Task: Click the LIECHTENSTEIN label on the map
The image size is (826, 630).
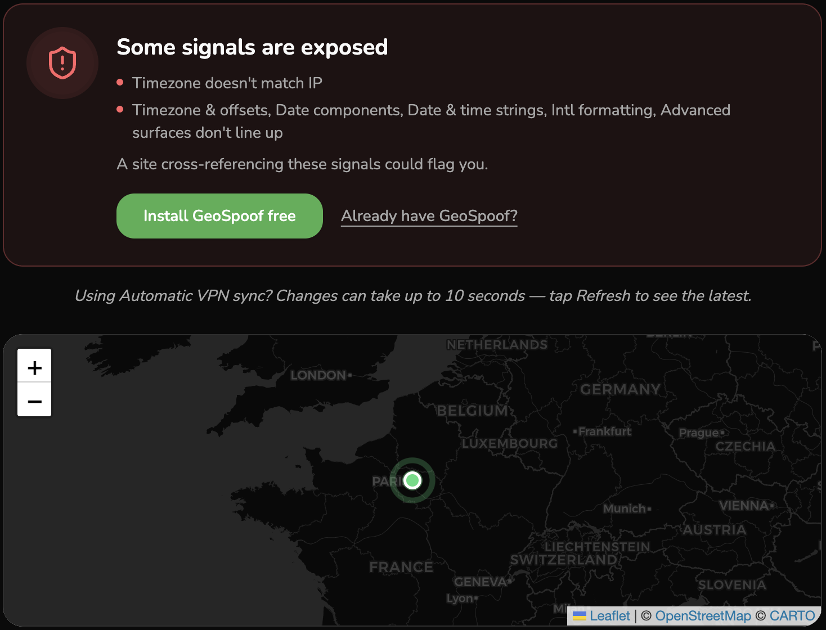Action: pyautogui.click(x=598, y=547)
